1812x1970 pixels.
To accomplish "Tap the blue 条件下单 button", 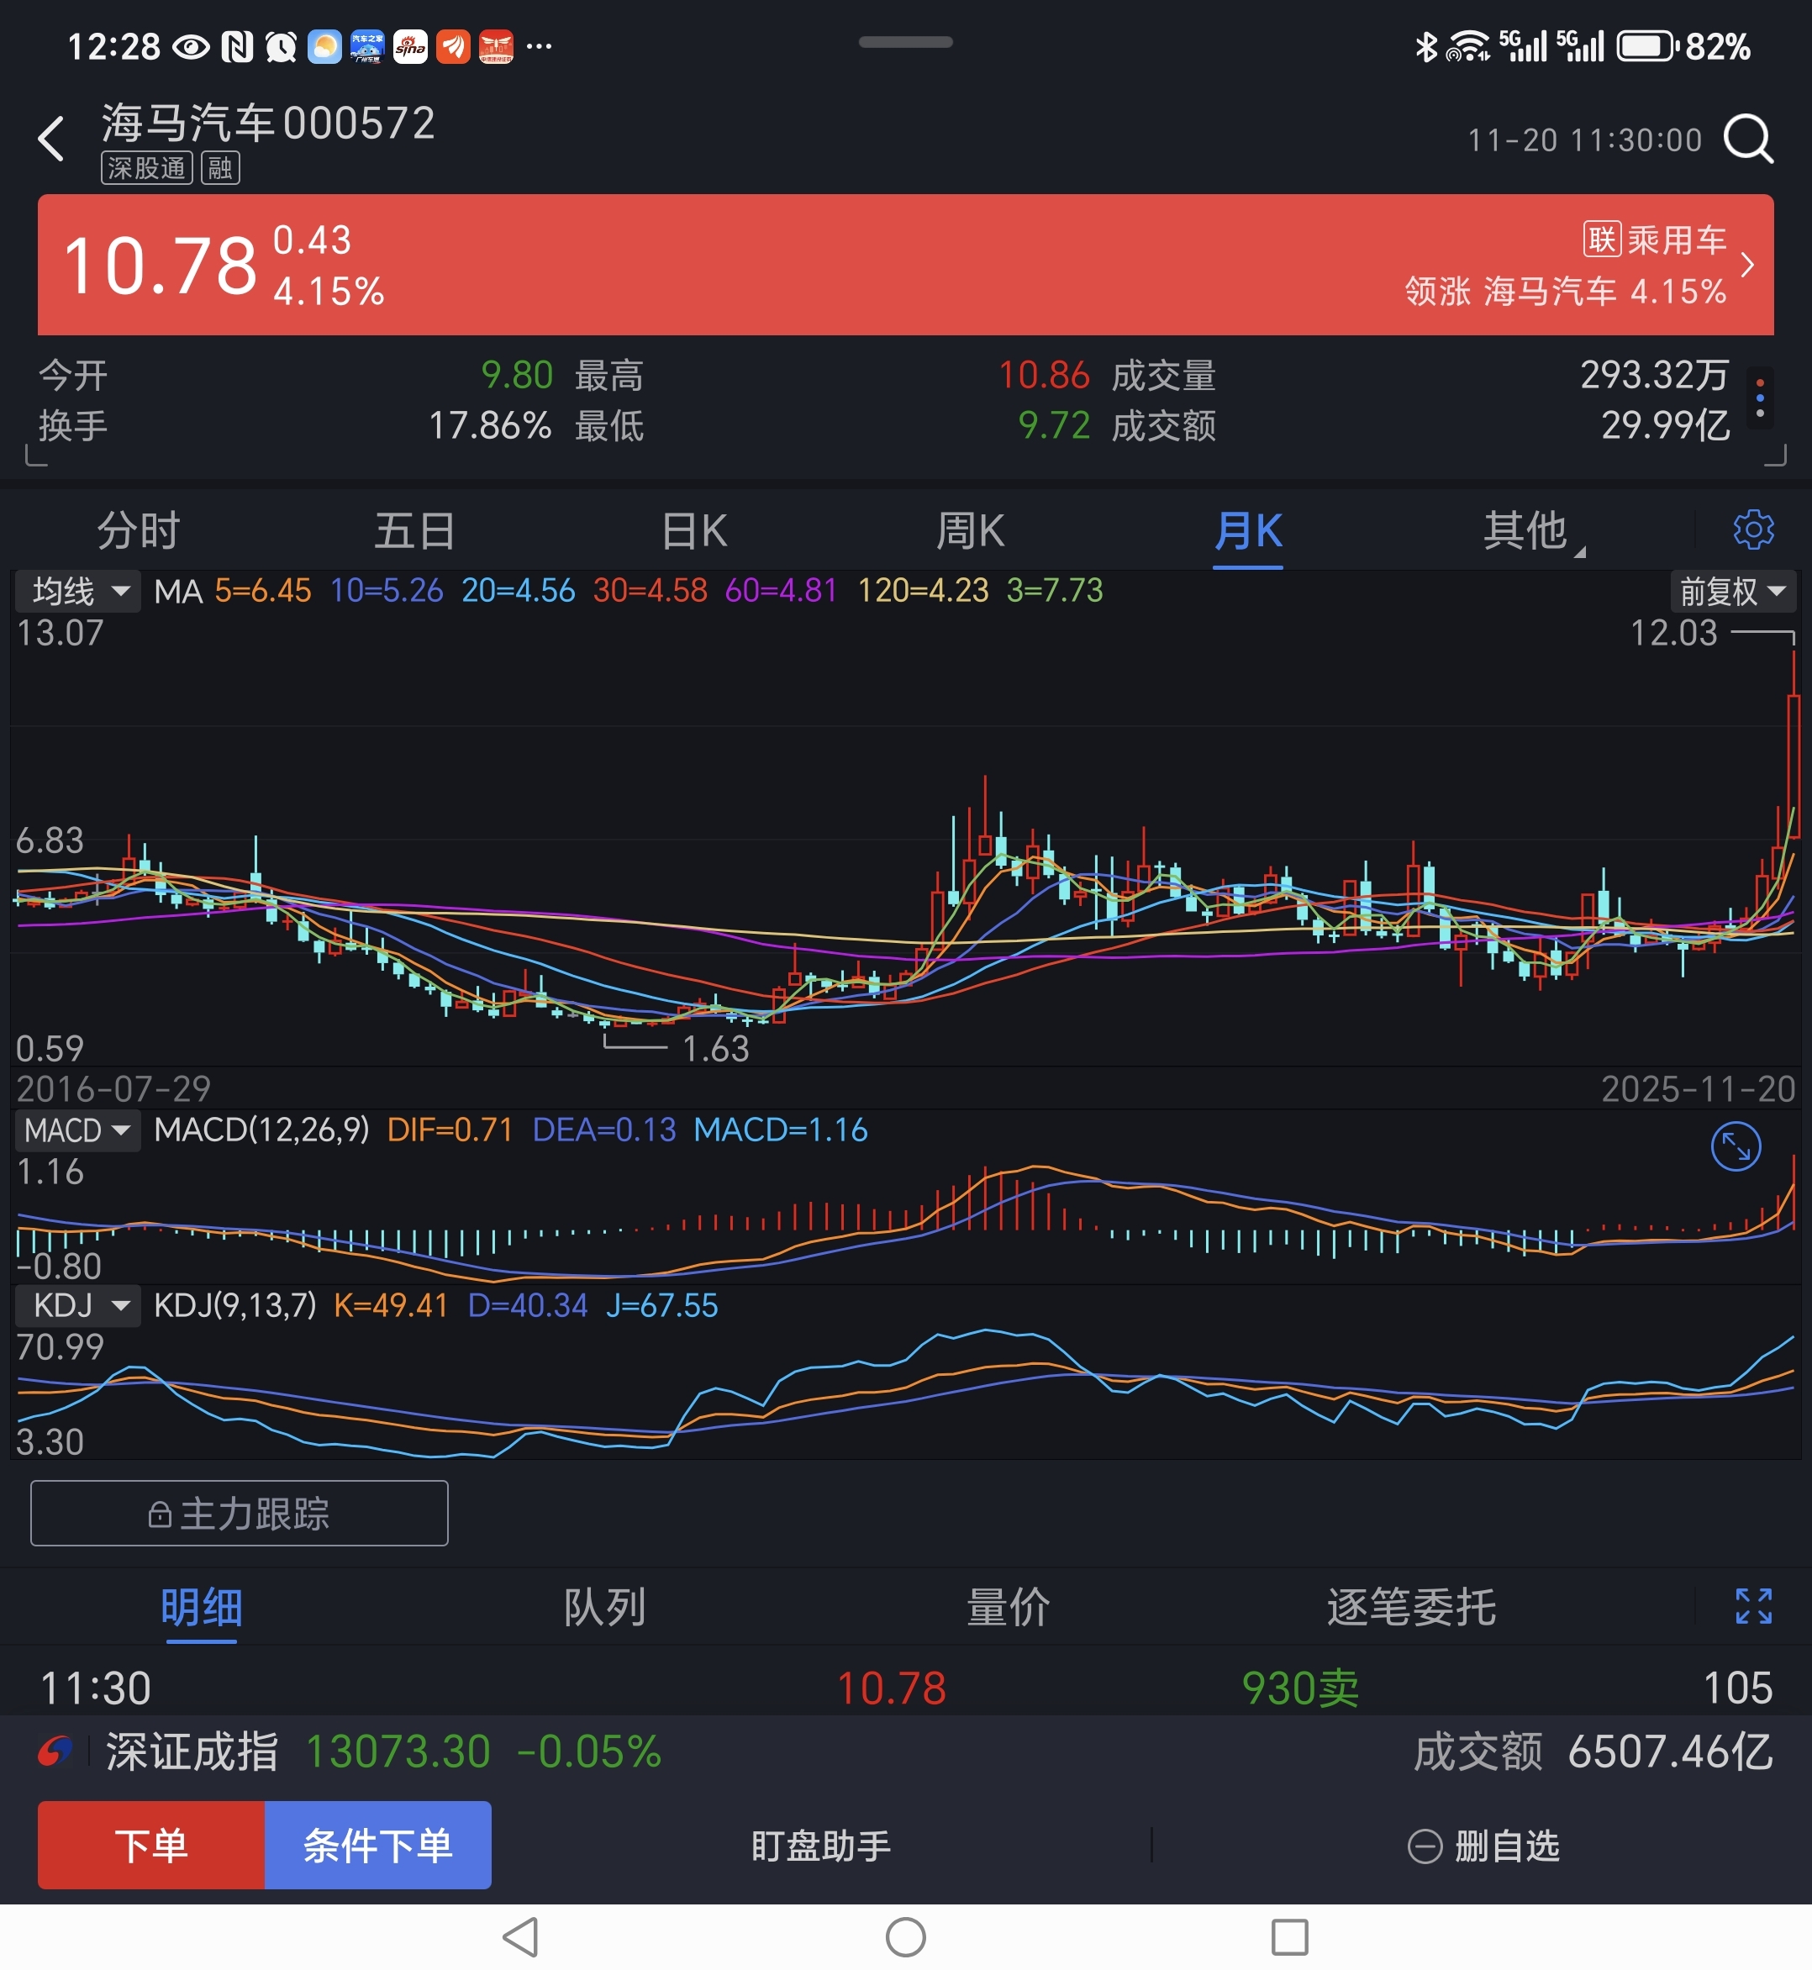I will (x=377, y=1846).
